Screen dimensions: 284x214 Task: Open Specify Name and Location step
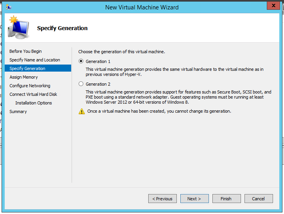point(35,60)
